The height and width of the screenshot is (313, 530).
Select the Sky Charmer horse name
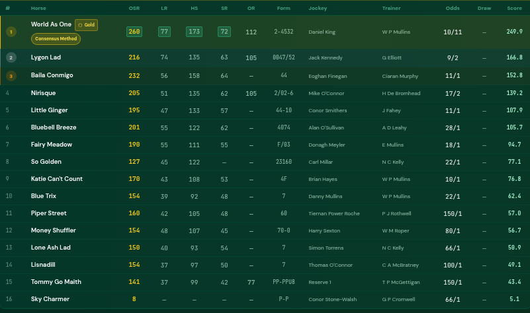click(50, 299)
